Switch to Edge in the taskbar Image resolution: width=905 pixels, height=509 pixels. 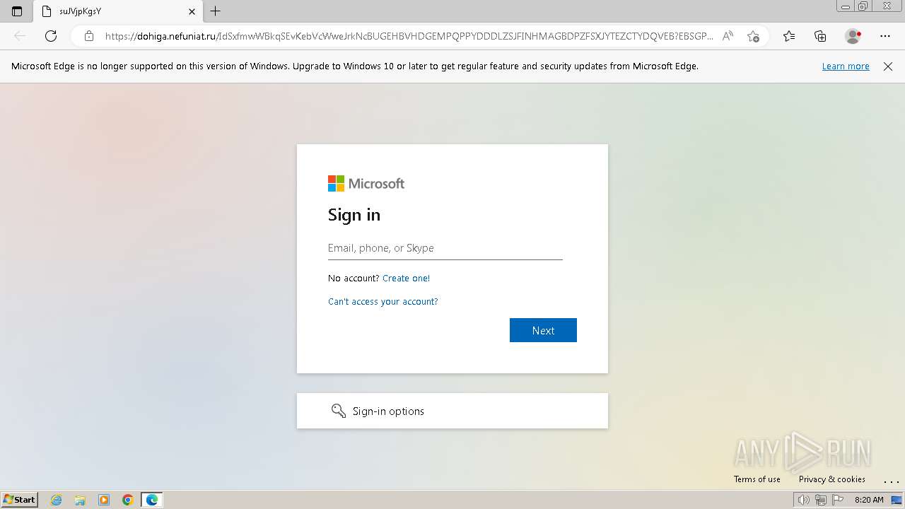pos(152,500)
